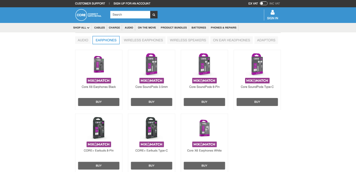Click Mix&Match badge on Core X6 Earphones Black
This screenshot has width=356, height=172.
tap(99, 81)
